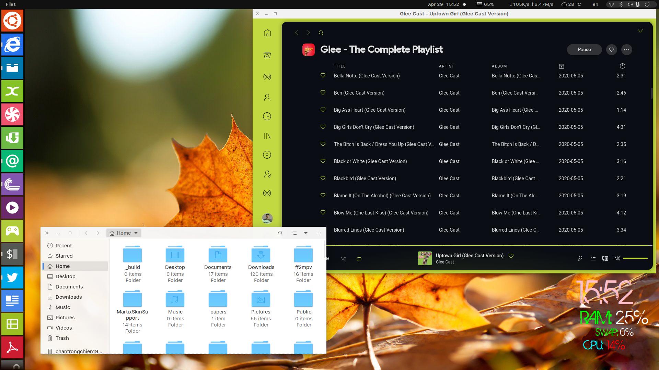Open the Twitter icon in the dock
The image size is (659, 370).
12,277
